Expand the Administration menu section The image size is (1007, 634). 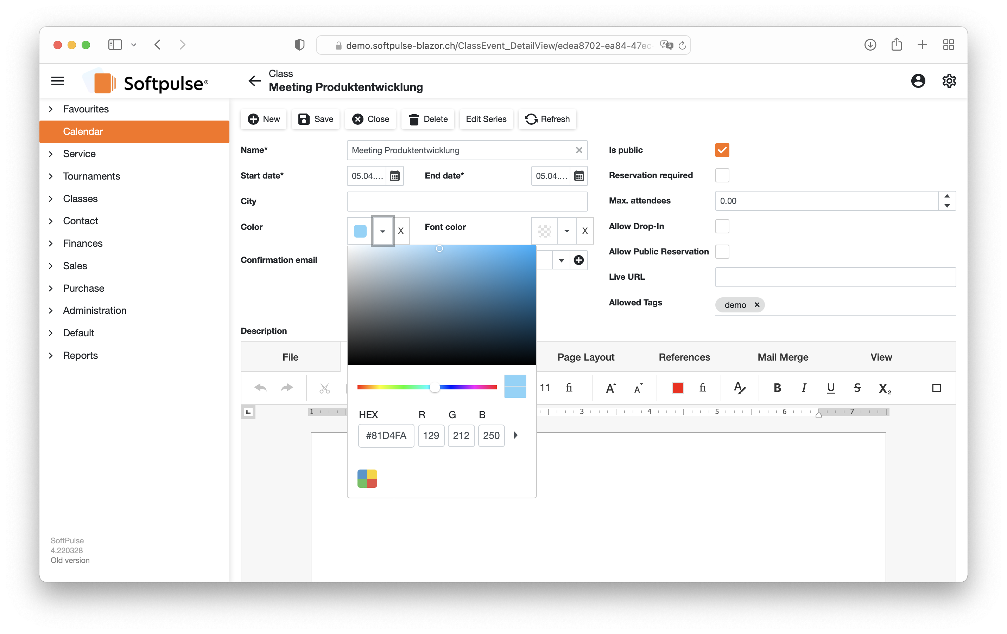pos(51,311)
